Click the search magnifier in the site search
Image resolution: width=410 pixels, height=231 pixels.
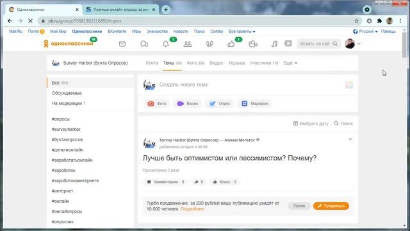[x=335, y=44]
